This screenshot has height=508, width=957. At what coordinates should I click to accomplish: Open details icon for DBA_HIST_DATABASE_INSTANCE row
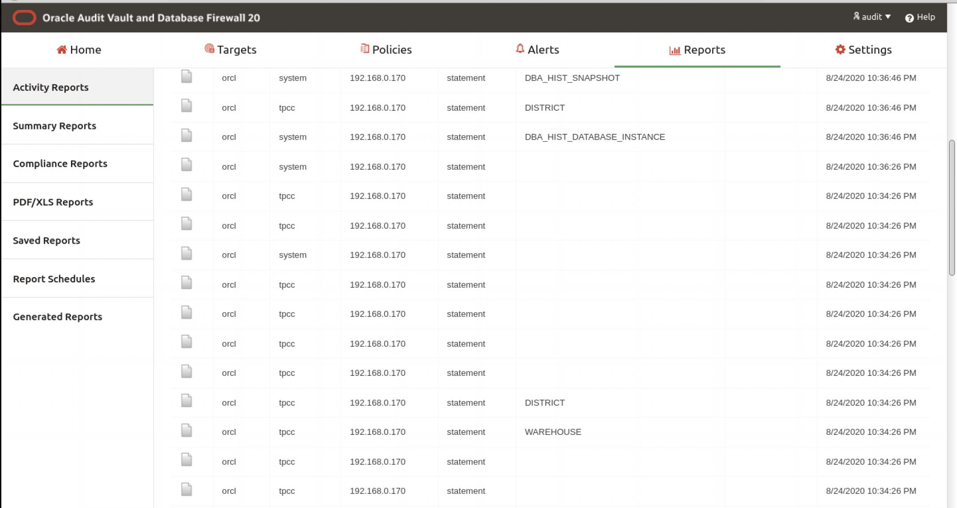(x=186, y=136)
